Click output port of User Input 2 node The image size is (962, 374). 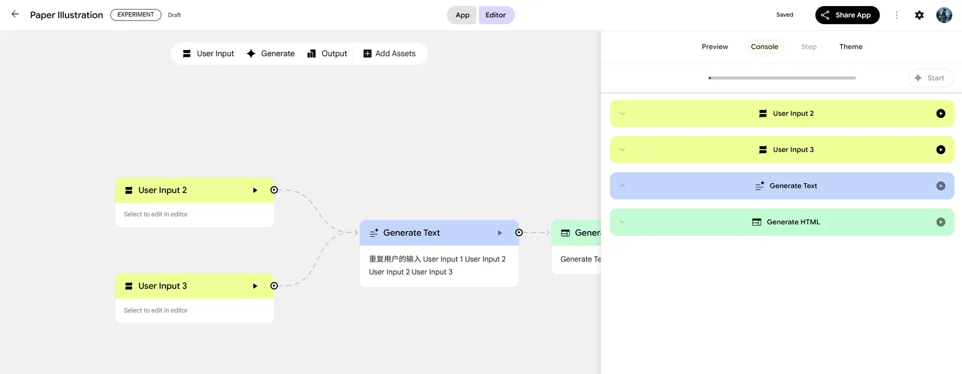pos(274,190)
